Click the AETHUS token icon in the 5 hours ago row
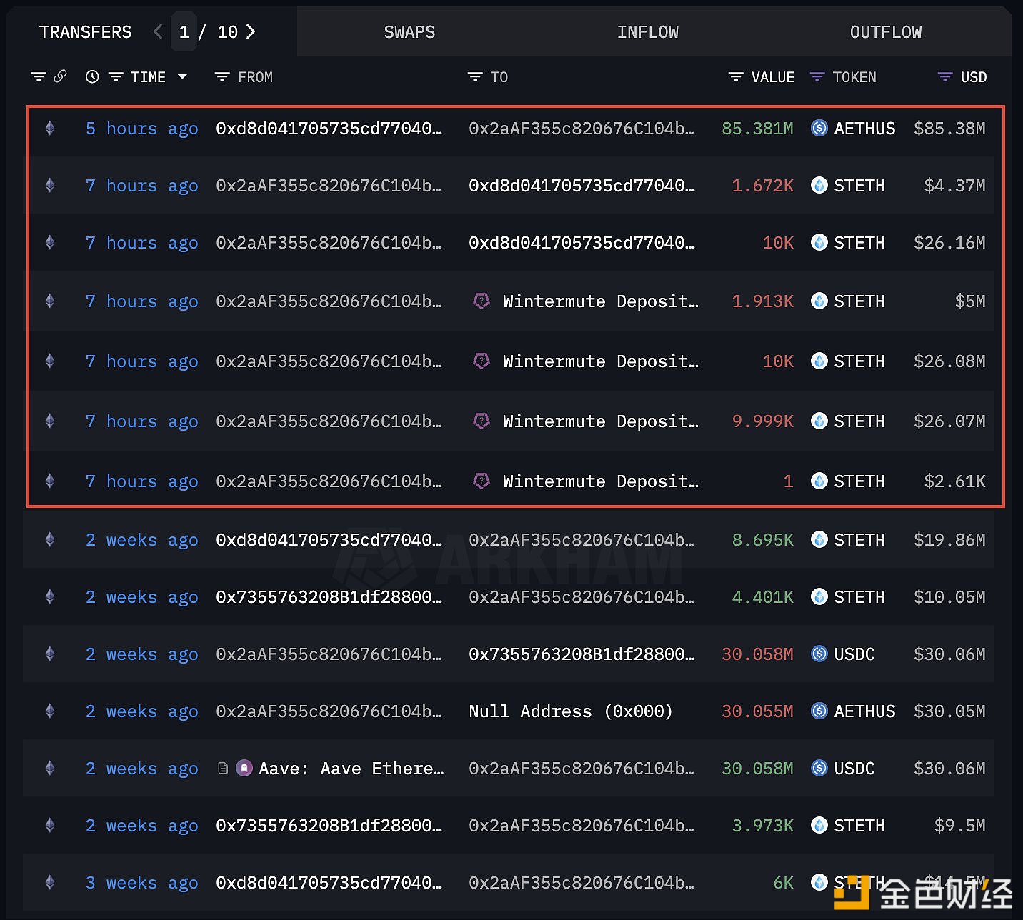The image size is (1023, 920). point(819,129)
